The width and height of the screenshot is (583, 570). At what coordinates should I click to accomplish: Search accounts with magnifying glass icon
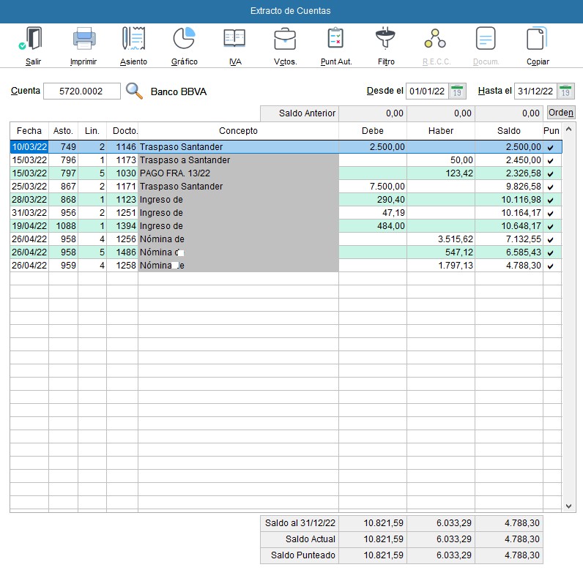click(134, 91)
